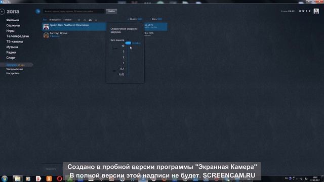Open the Facebook icon in the header

(306, 11)
